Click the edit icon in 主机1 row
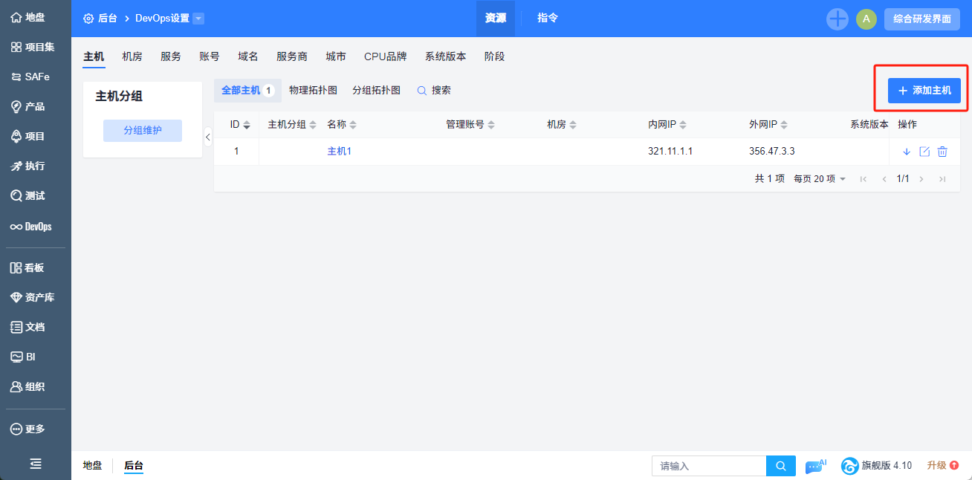 (x=924, y=152)
